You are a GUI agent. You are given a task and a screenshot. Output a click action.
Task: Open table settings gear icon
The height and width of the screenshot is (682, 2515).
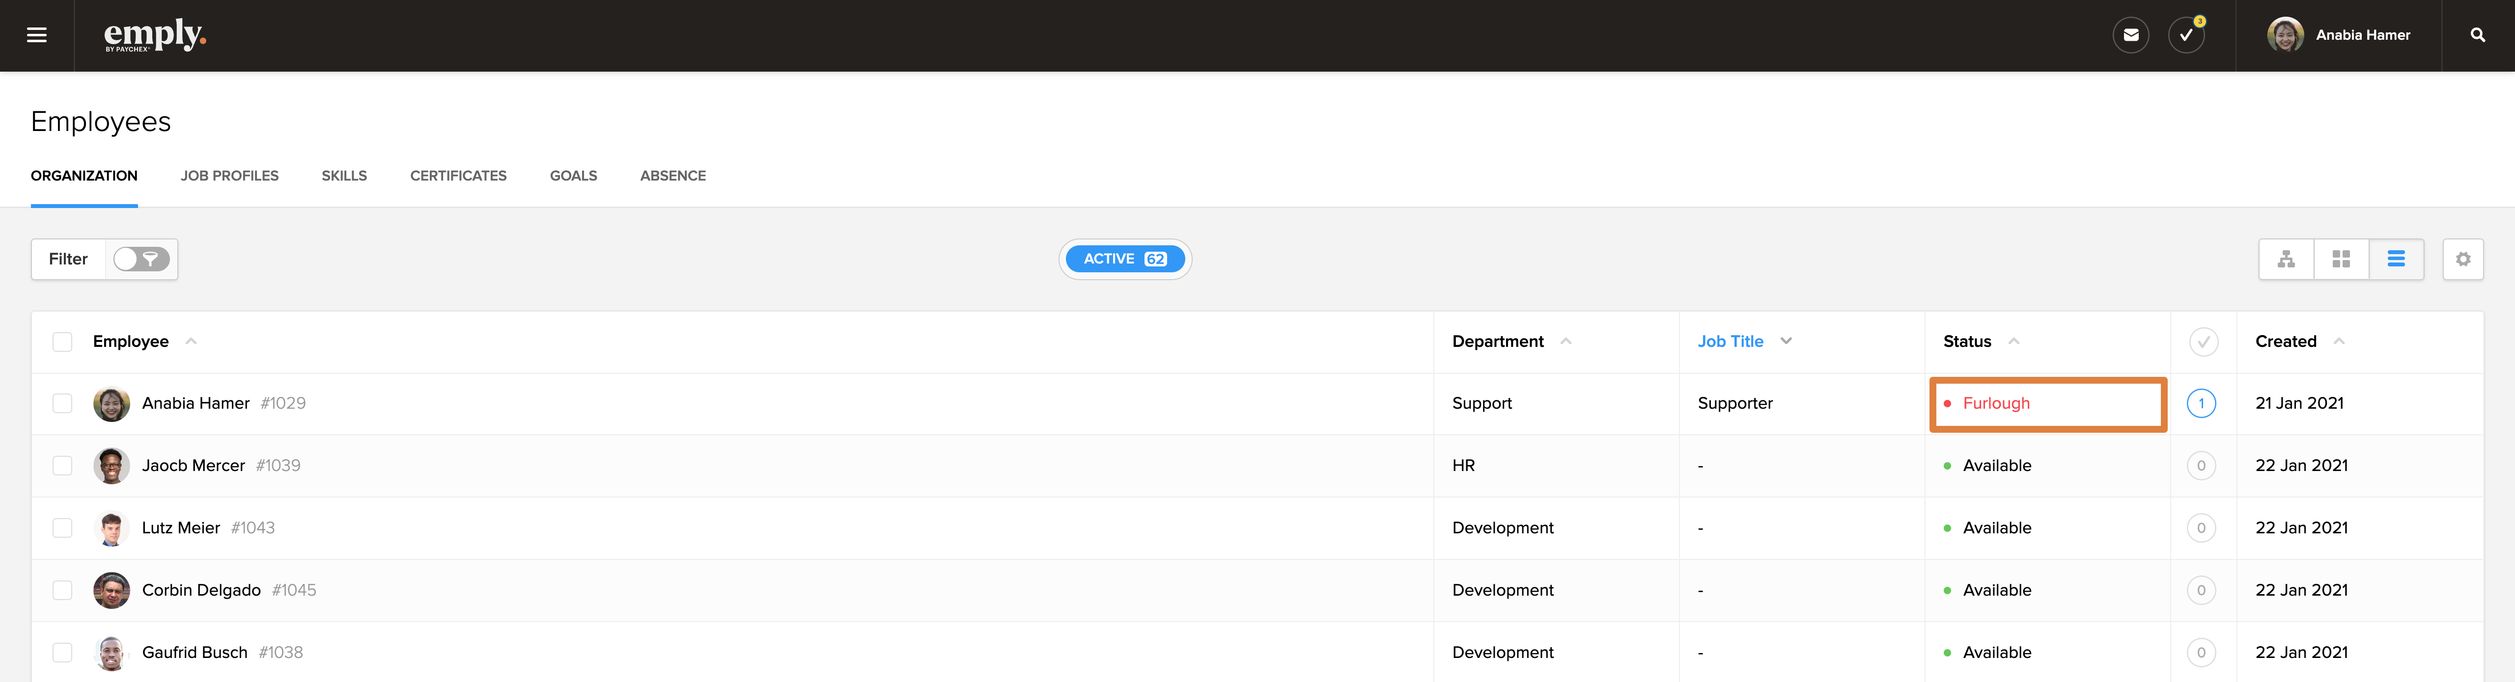coord(2462,260)
